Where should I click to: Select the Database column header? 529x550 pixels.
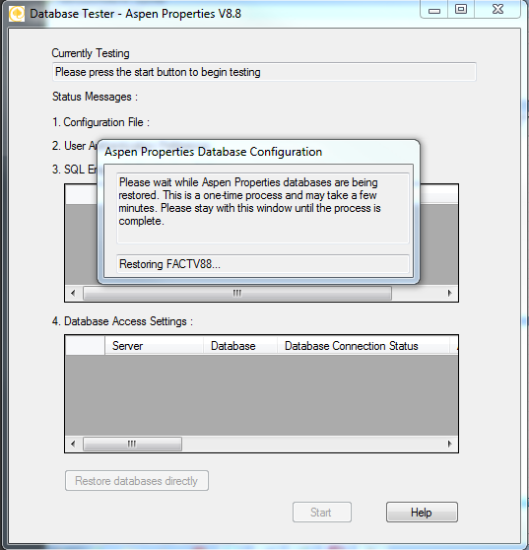point(240,346)
